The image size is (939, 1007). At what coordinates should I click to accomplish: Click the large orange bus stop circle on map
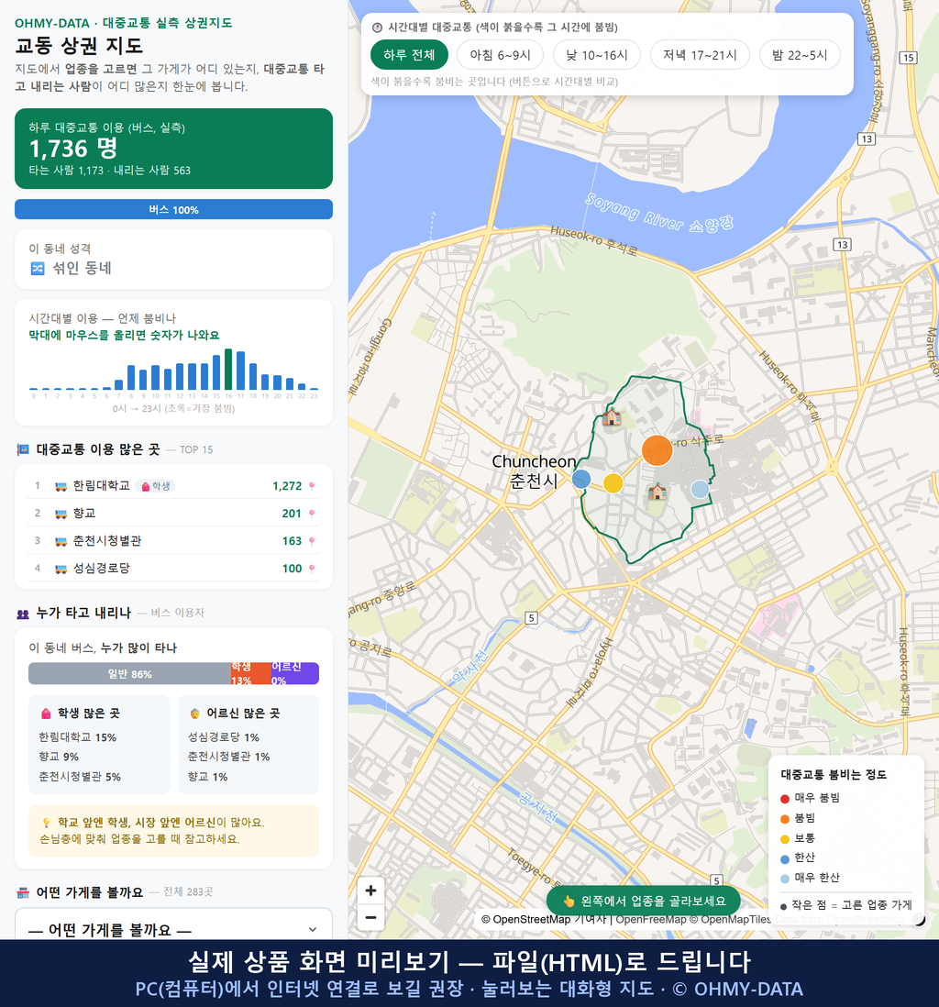pyautogui.click(x=657, y=450)
